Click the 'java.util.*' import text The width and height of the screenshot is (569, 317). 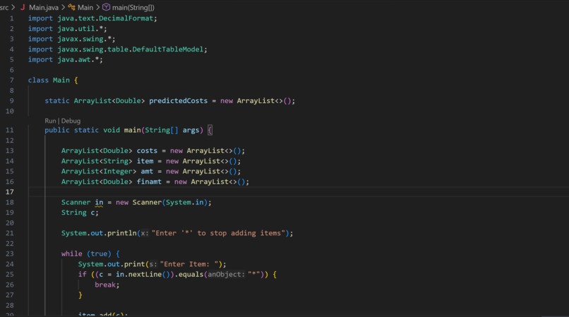(x=80, y=29)
